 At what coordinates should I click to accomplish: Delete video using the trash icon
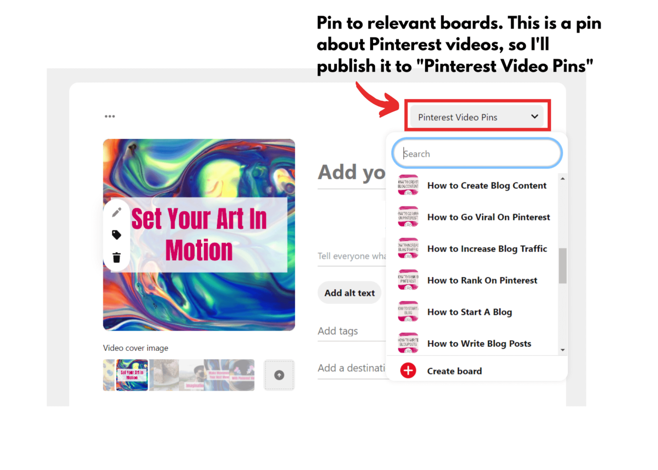coord(117,257)
